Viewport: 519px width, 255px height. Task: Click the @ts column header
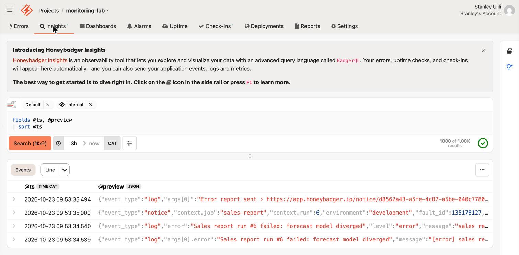(30, 186)
